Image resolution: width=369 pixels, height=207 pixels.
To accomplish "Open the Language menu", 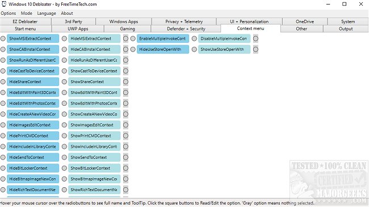I will click(47, 14).
